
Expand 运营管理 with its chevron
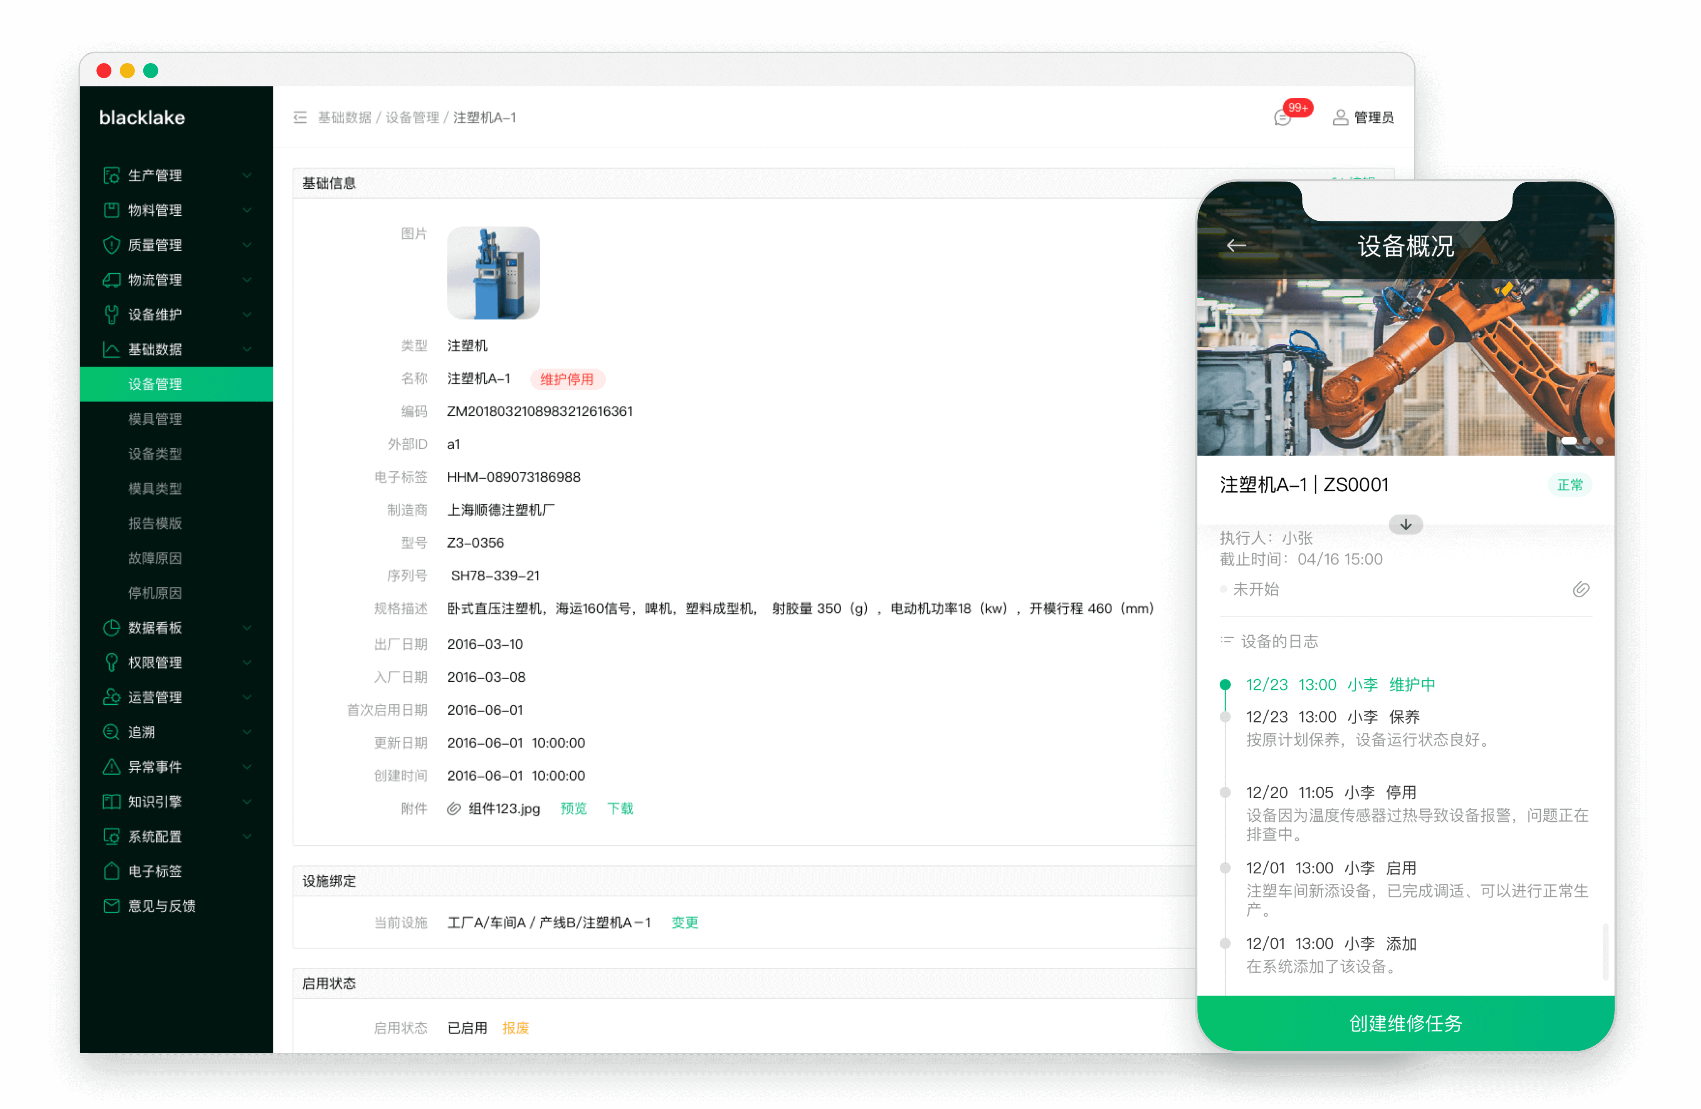(247, 698)
